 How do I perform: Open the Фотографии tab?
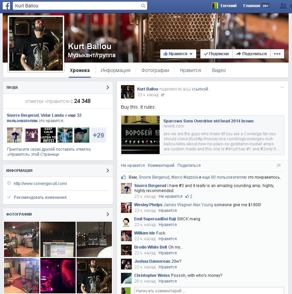[155, 70]
